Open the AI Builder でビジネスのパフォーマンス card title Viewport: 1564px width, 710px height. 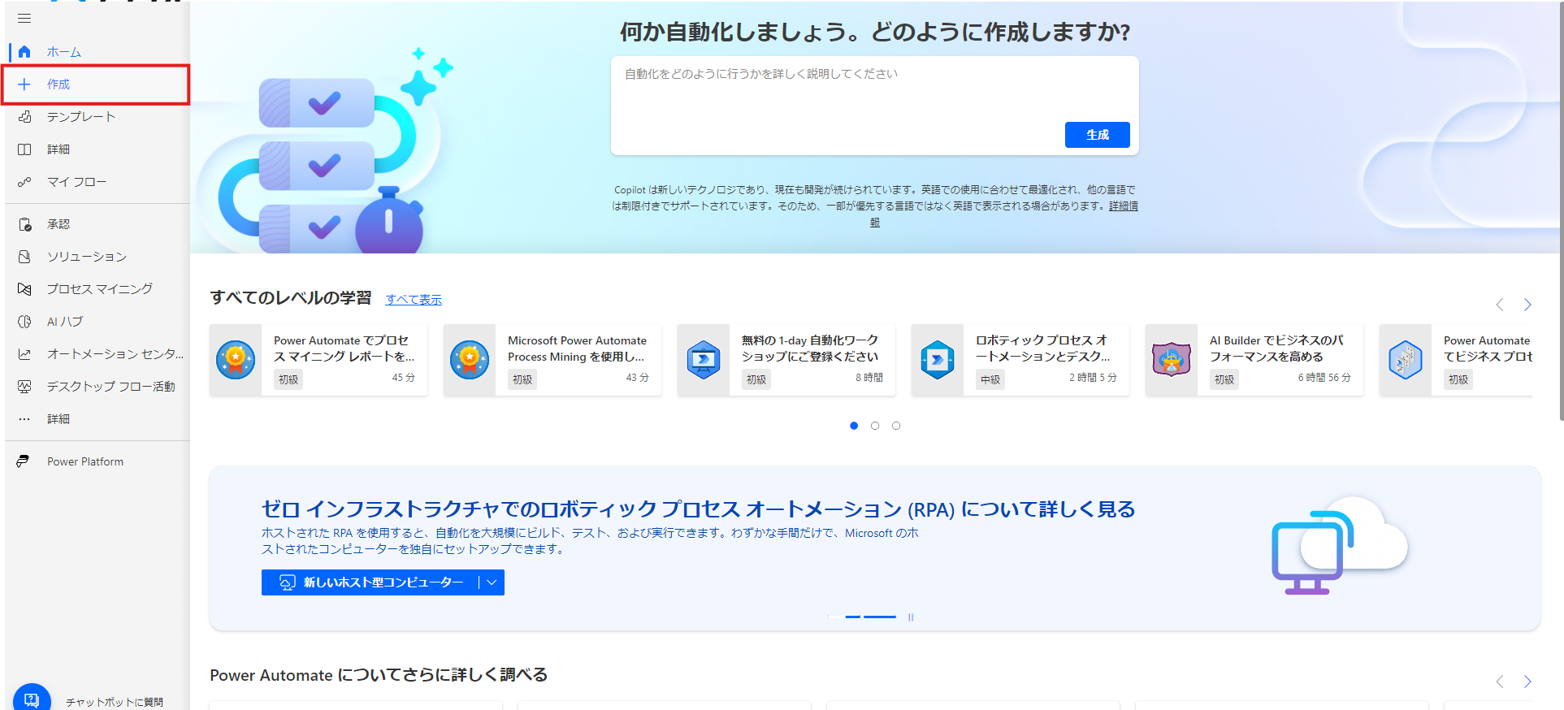1276,349
